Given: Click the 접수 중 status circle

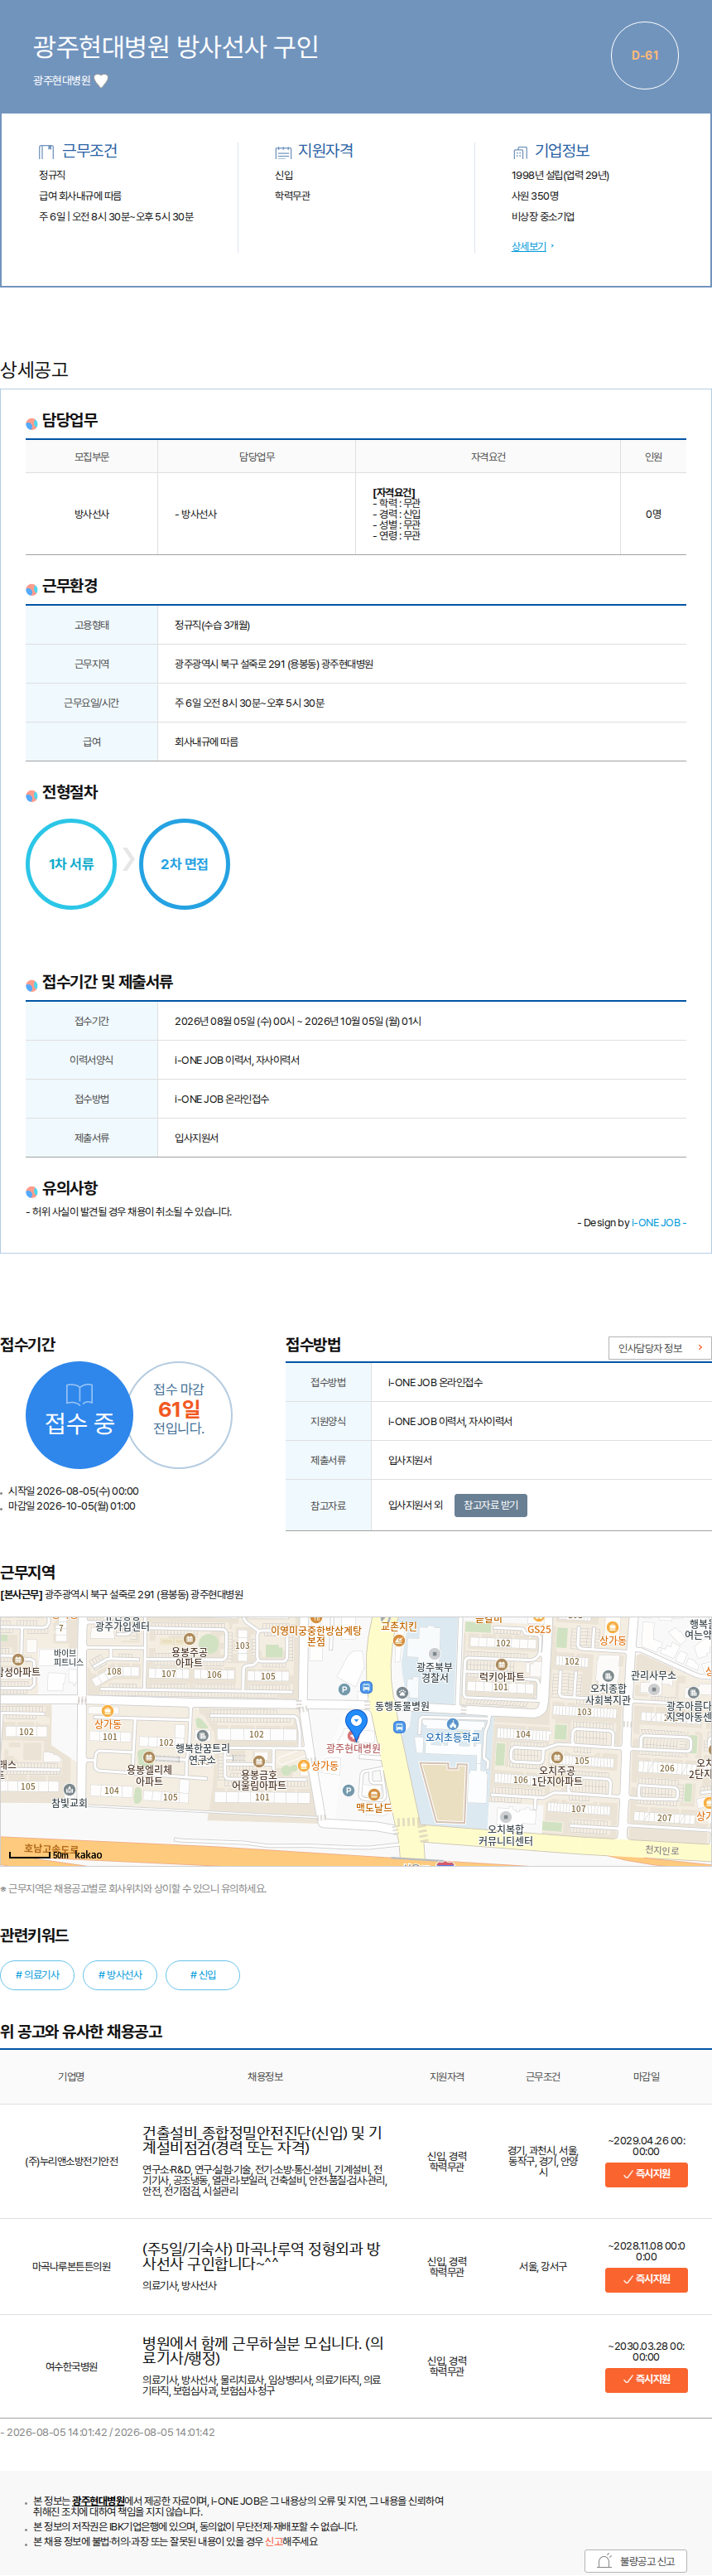Looking at the screenshot, I should point(79,1415).
